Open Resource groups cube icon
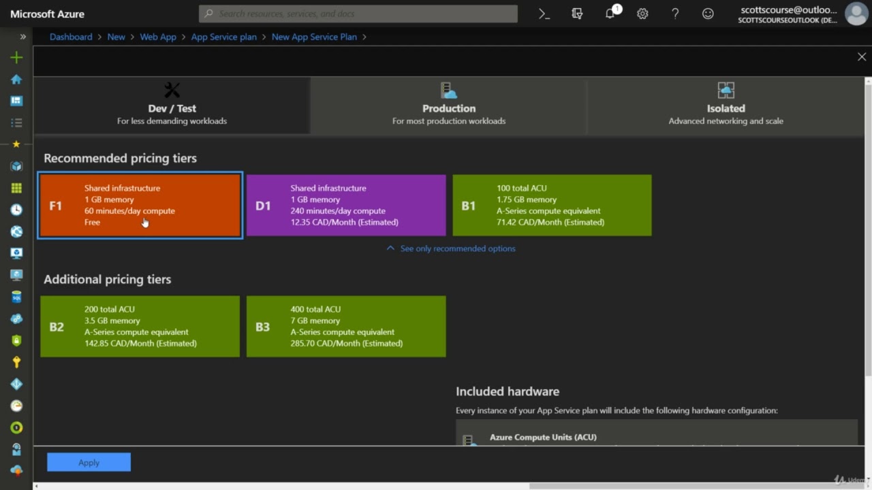This screenshot has width=872, height=490. tap(16, 166)
